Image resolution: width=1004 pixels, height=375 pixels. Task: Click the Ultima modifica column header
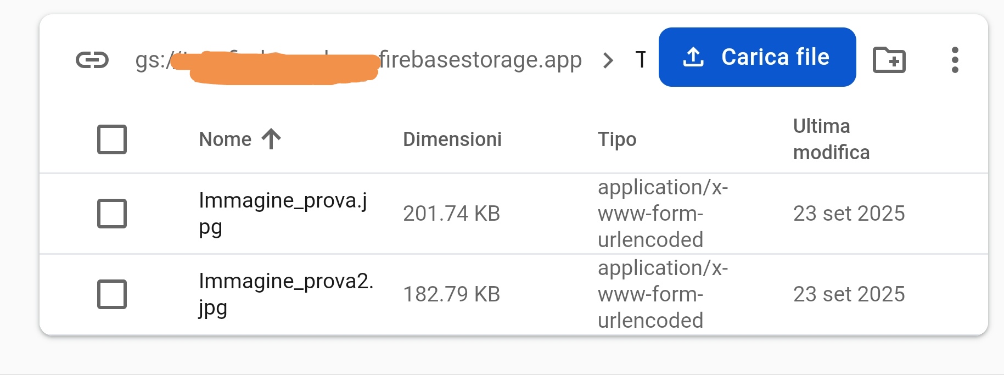click(831, 139)
